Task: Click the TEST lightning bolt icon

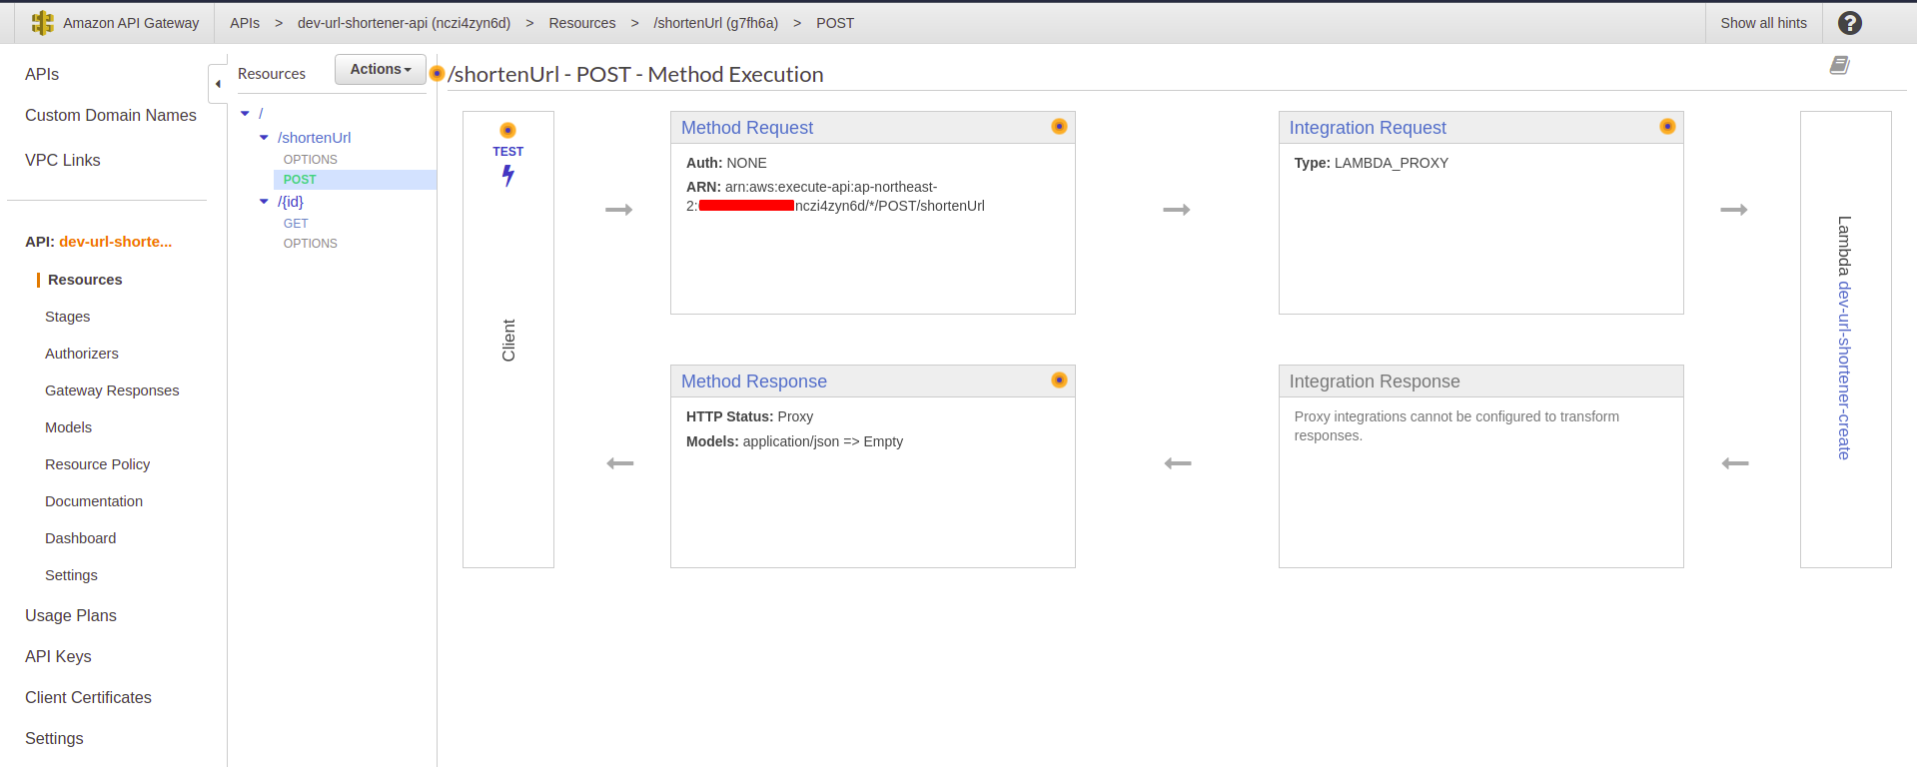Action: [x=508, y=176]
